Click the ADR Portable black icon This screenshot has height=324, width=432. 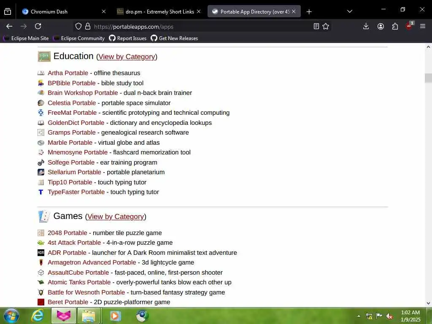tap(41, 253)
